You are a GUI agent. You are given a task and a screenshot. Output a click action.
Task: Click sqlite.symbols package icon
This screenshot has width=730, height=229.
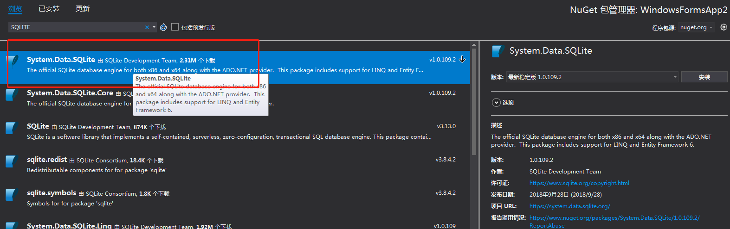[12, 194]
